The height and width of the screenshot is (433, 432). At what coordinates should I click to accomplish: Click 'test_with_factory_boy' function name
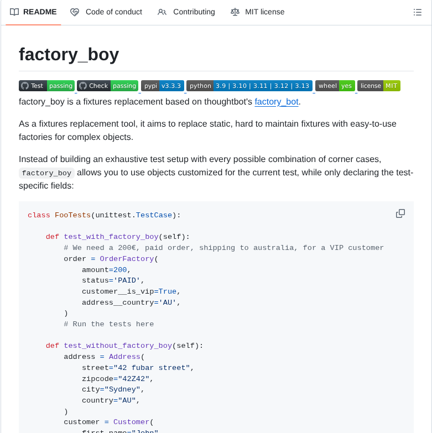click(111, 237)
